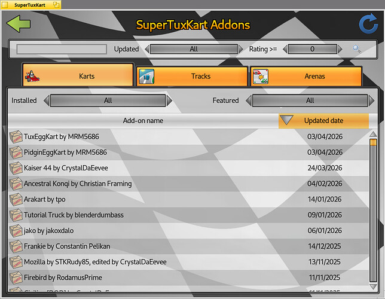The width and height of the screenshot is (385, 299).
Task: Click the kart icon on Karts tab
Action: click(x=32, y=77)
